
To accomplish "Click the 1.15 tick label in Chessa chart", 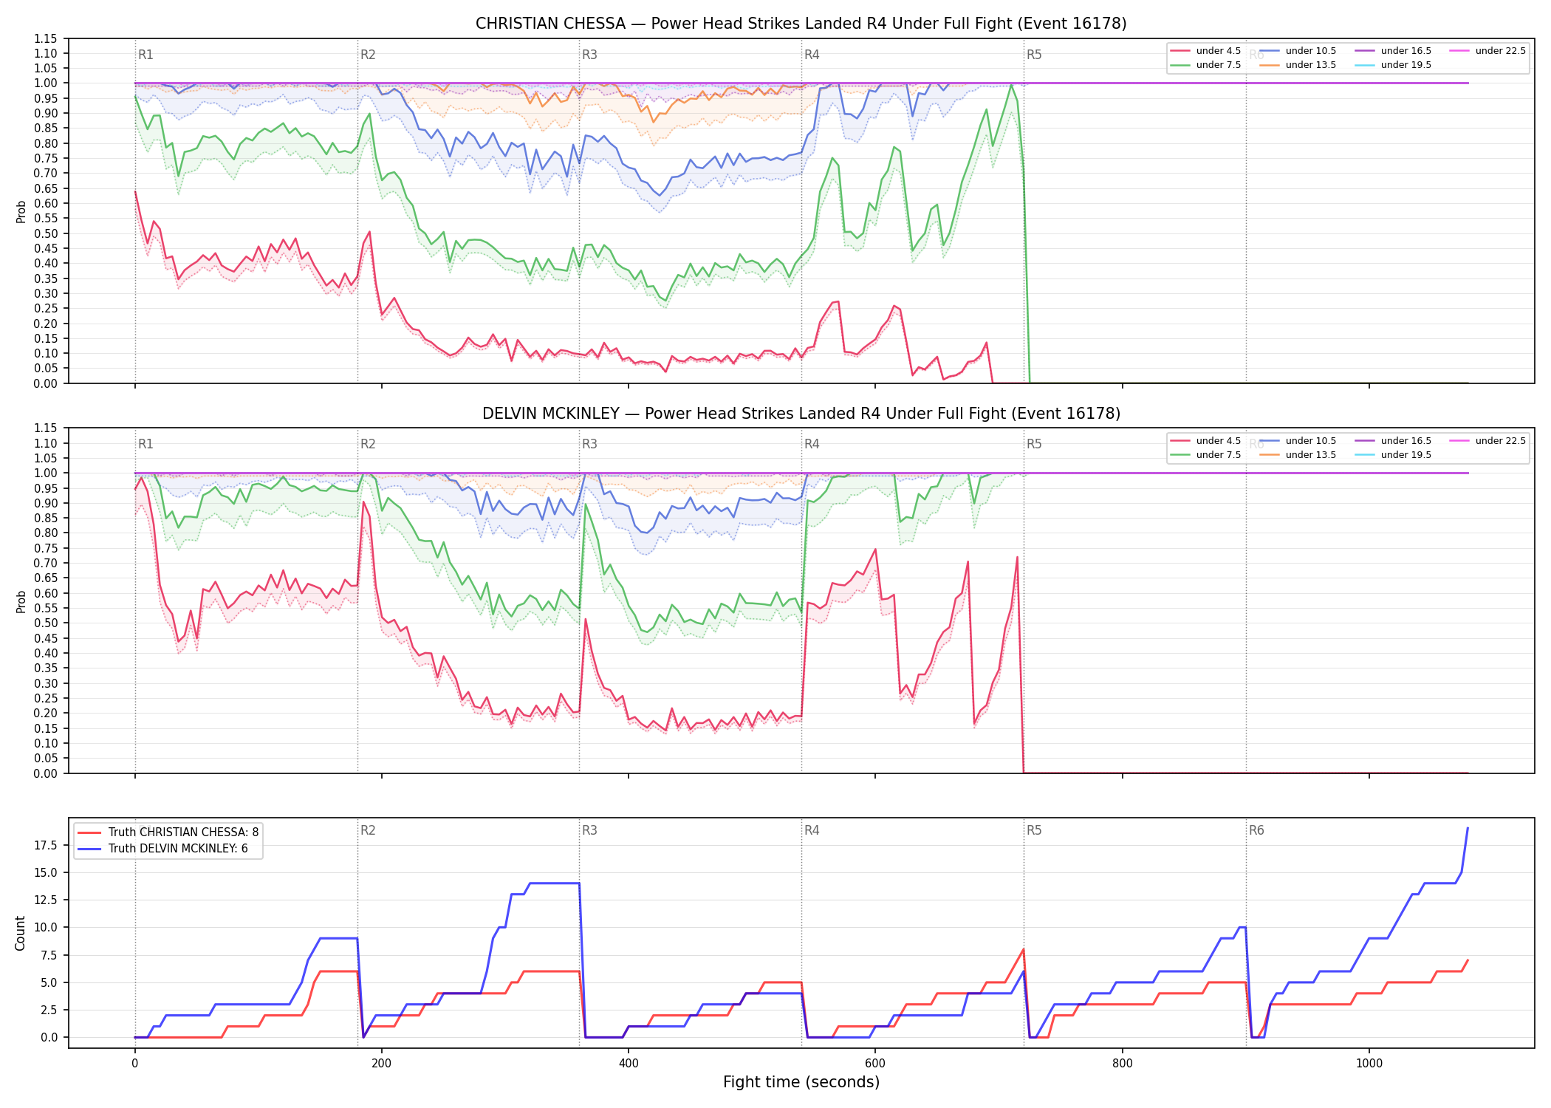I will pos(46,38).
